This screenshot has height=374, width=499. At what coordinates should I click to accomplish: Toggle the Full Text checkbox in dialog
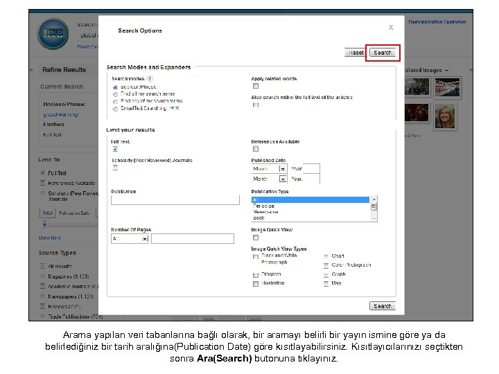[x=115, y=149]
